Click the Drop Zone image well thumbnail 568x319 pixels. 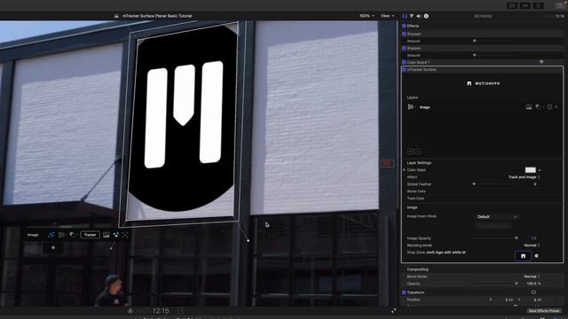click(523, 256)
